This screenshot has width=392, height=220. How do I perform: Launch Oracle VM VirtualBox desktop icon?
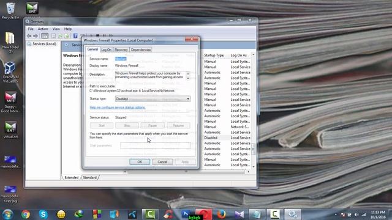click(x=10, y=72)
